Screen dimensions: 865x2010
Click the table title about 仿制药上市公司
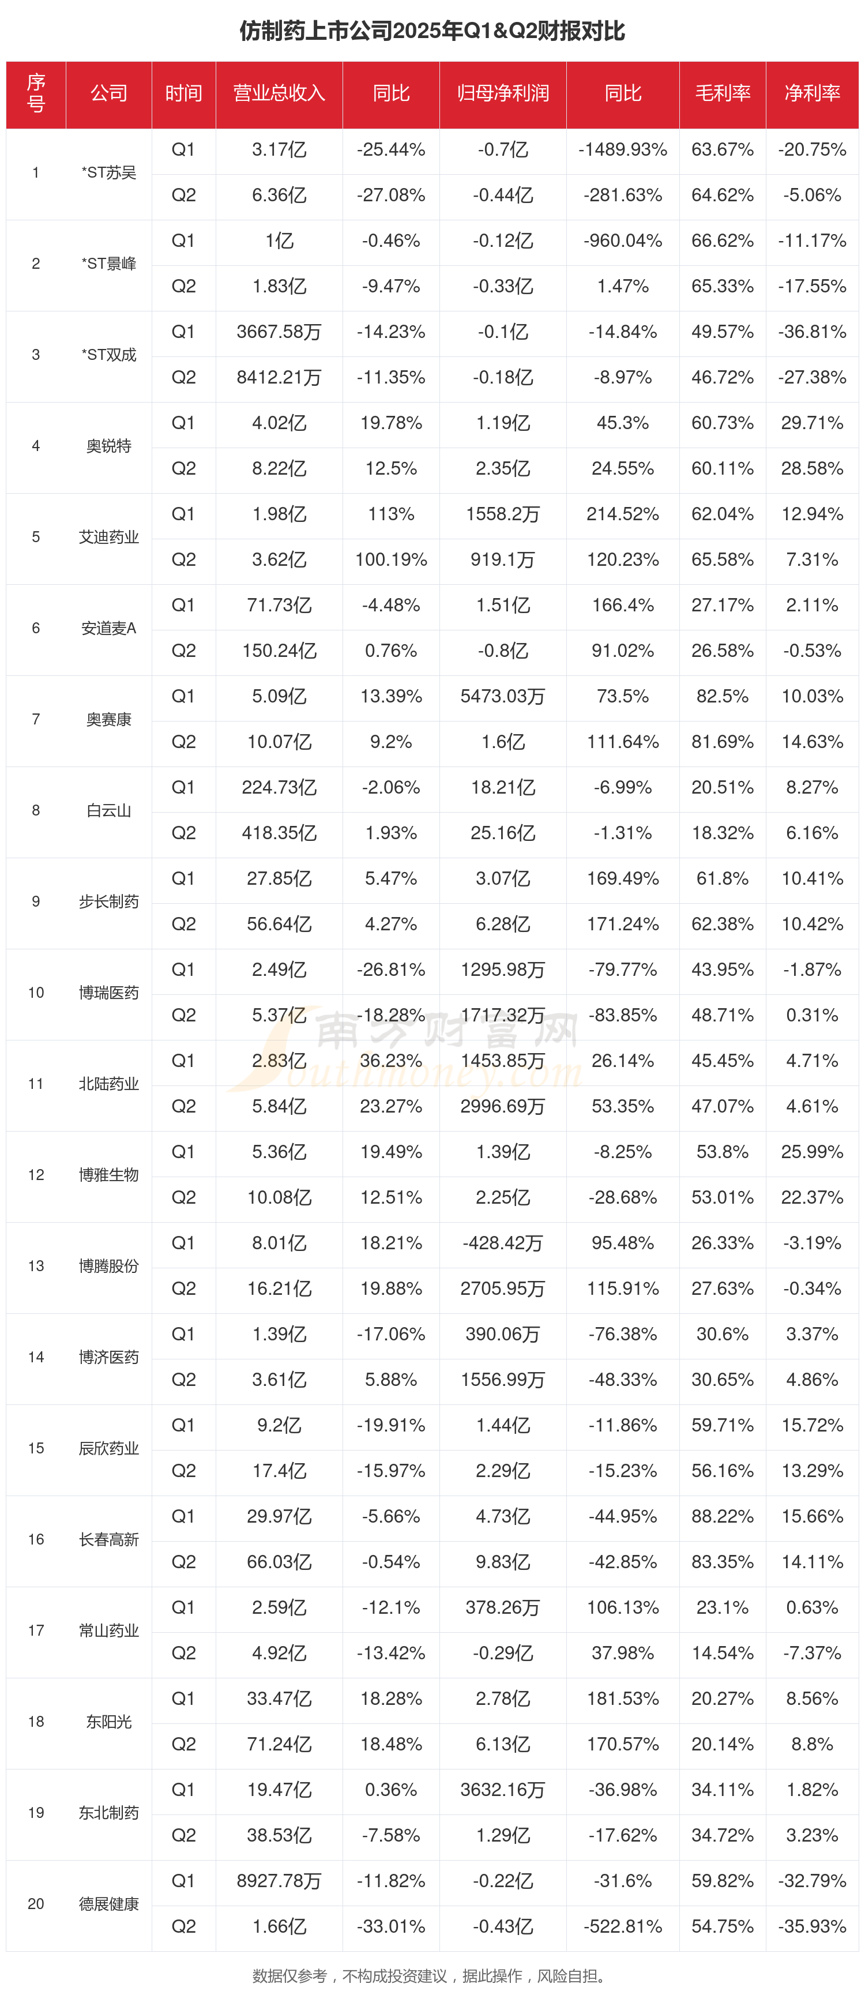point(432,31)
